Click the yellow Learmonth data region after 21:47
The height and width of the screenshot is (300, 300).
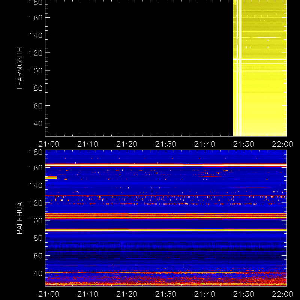(260, 68)
